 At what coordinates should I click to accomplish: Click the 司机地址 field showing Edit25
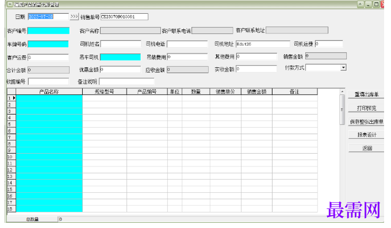pyautogui.click(x=263, y=44)
